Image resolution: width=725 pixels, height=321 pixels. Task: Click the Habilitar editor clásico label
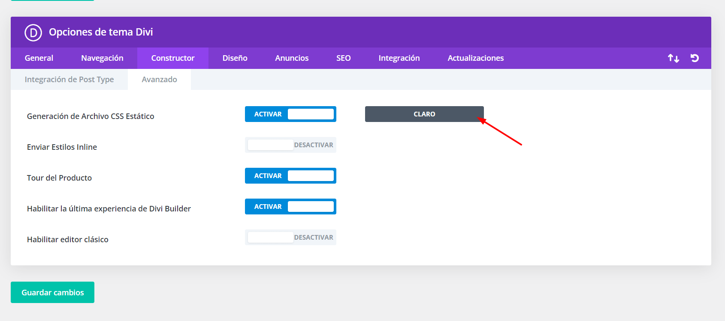(67, 239)
